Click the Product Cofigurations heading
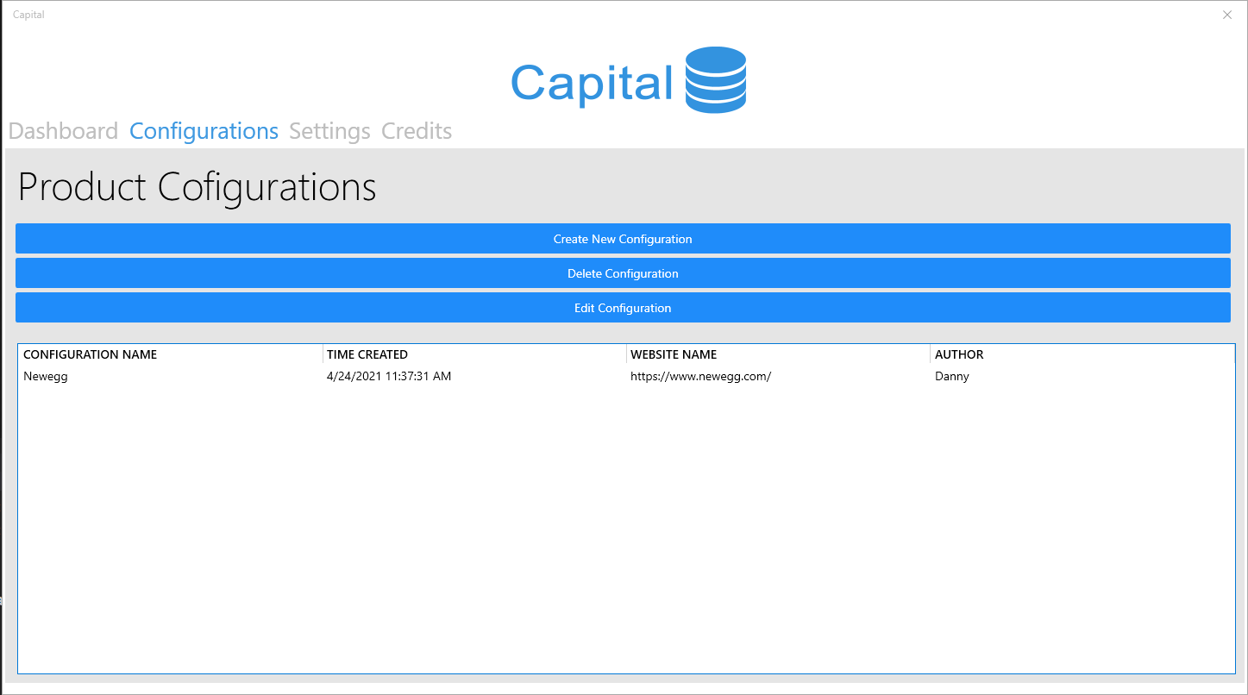The height and width of the screenshot is (695, 1248). coord(198,188)
